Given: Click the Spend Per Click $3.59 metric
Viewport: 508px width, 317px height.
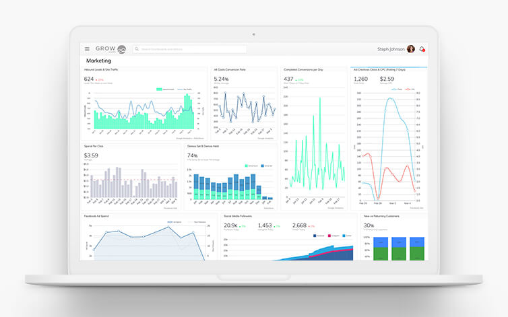Looking at the screenshot, I should point(91,155).
